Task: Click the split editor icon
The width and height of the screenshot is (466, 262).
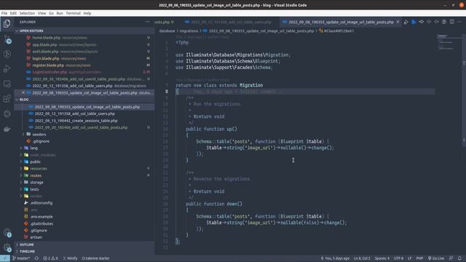Action: (x=451, y=22)
